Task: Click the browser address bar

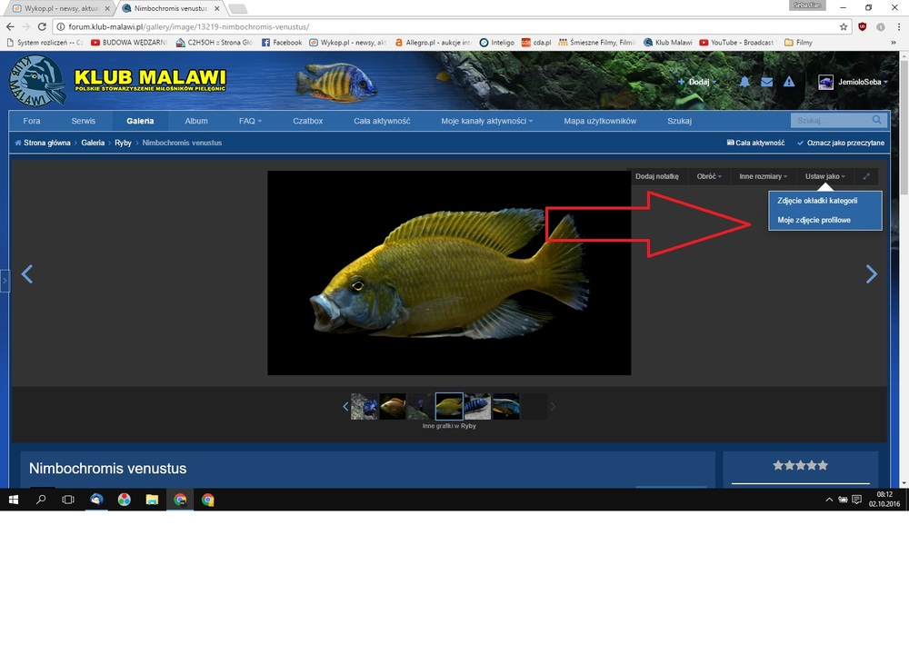Action: pyautogui.click(x=452, y=26)
